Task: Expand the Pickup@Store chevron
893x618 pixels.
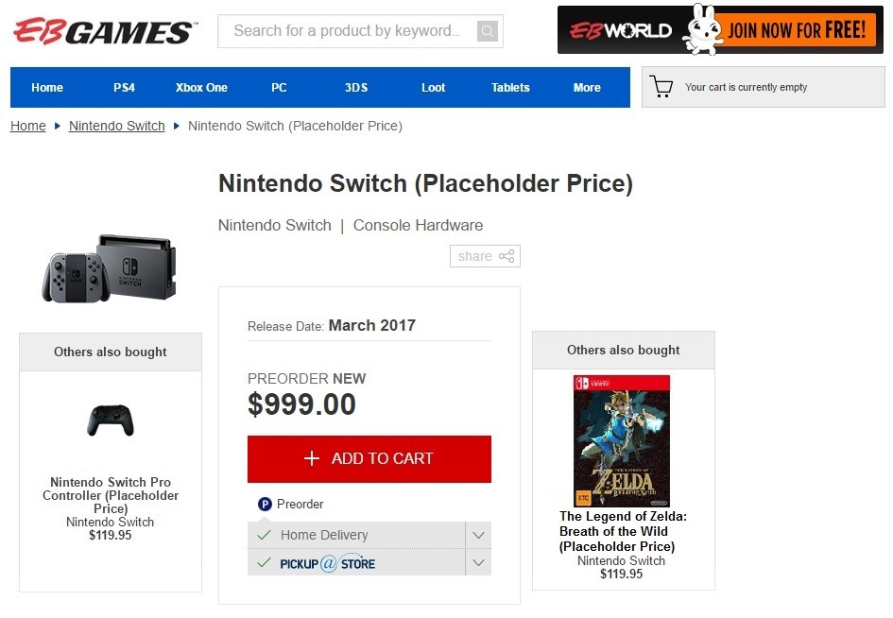Action: [x=478, y=563]
